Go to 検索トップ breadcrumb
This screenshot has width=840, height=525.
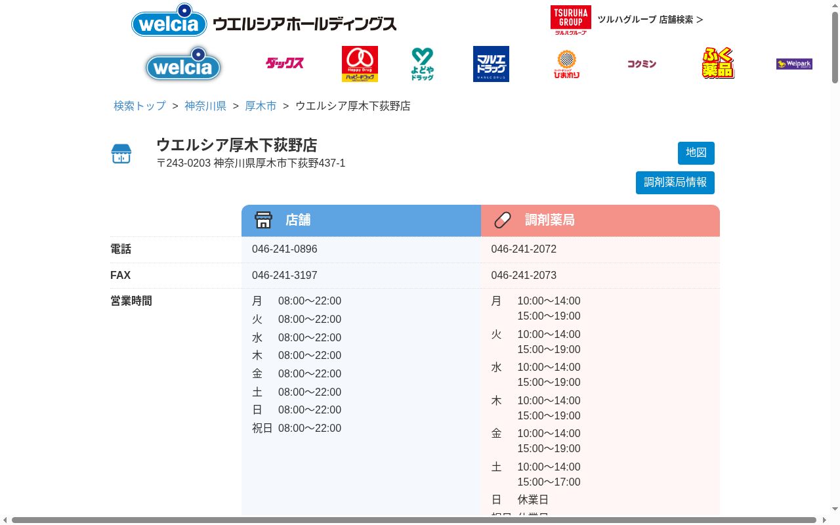[140, 106]
